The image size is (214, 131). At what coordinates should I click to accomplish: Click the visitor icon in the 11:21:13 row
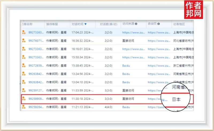click(x=24, y=107)
